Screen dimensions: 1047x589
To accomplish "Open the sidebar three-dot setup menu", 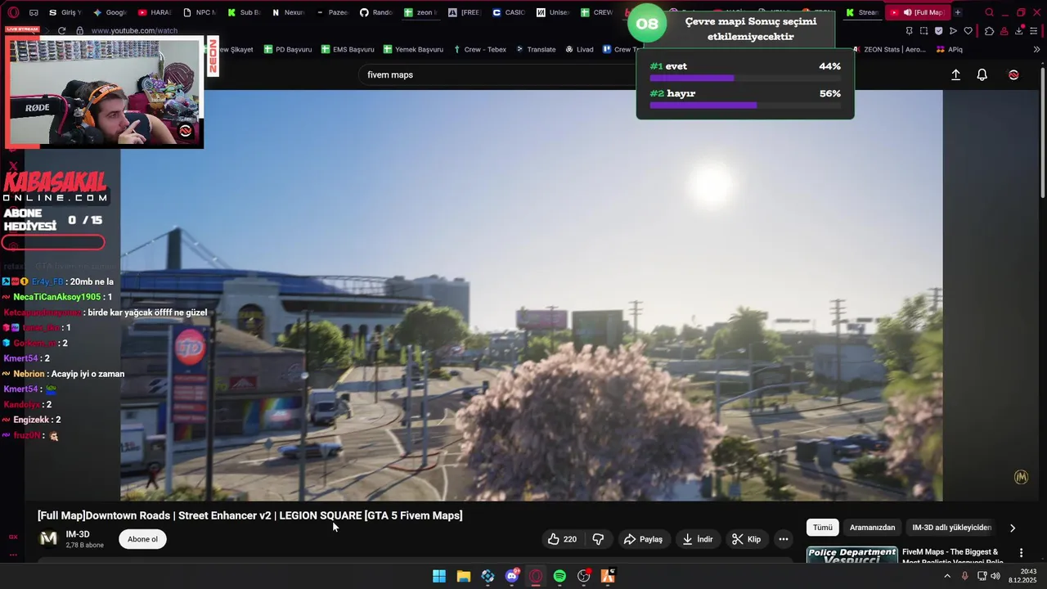I will point(13,555).
